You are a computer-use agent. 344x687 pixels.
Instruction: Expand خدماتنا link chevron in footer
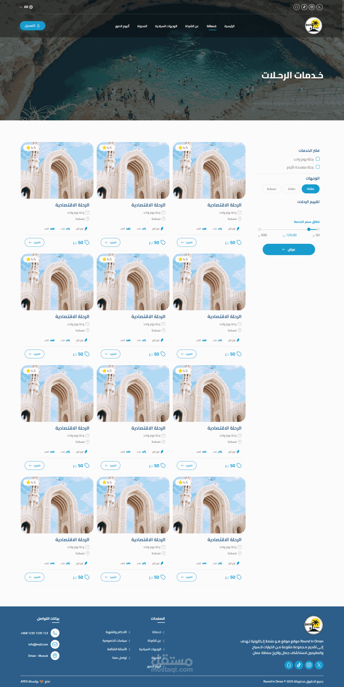pos(164,632)
